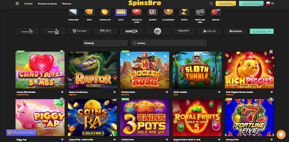Focus the Szukaj search field
The image size is (289, 142).
[x=169, y=43]
